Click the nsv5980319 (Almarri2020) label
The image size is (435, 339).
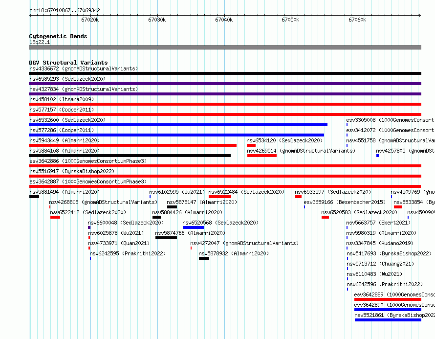(381, 233)
